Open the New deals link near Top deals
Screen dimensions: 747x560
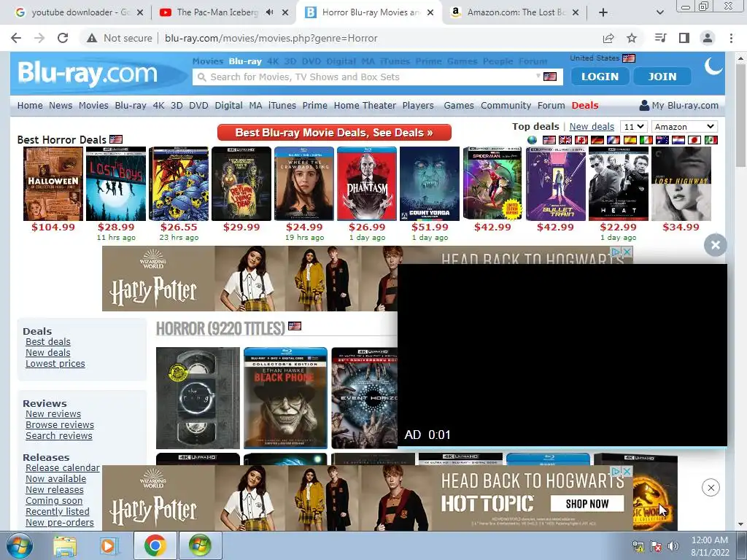[592, 127]
